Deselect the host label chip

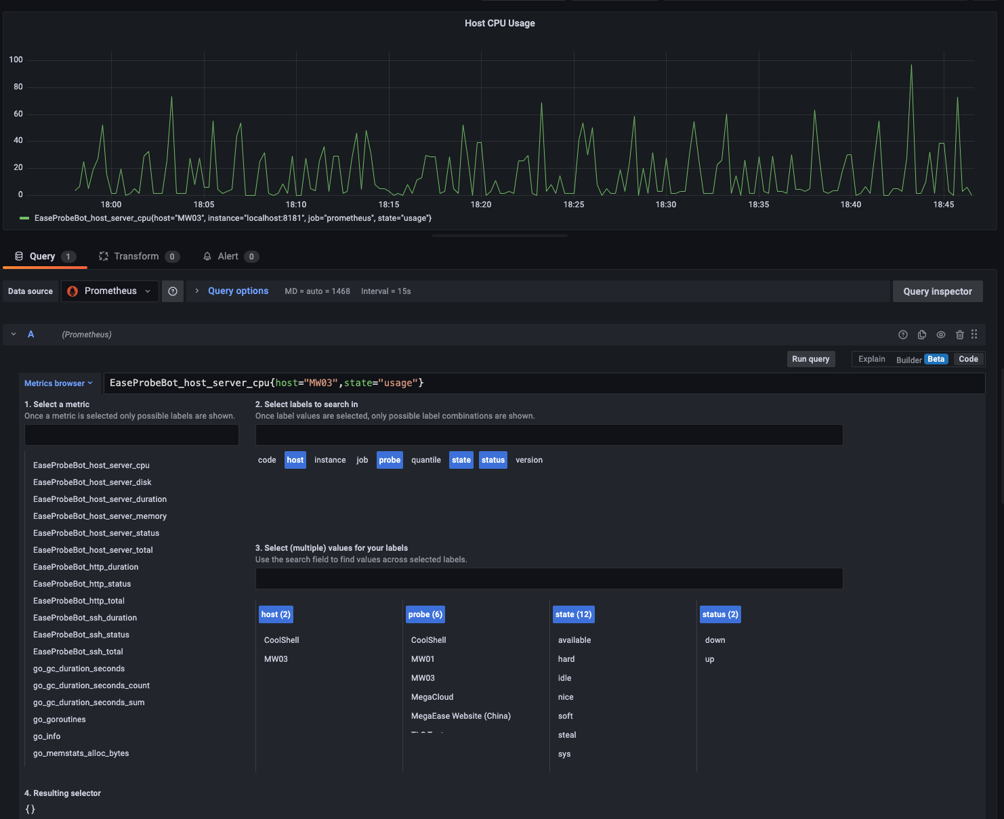pyautogui.click(x=295, y=460)
